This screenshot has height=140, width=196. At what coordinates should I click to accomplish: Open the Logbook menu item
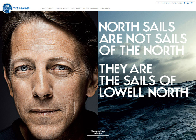[x=106, y=8]
